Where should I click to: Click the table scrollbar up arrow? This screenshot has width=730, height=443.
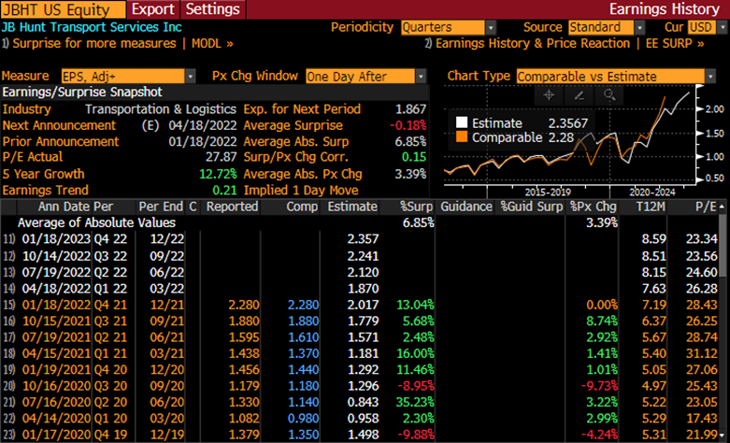[x=723, y=207]
